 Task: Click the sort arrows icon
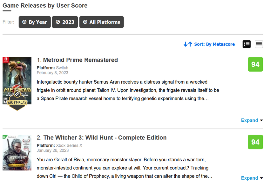point(188,44)
